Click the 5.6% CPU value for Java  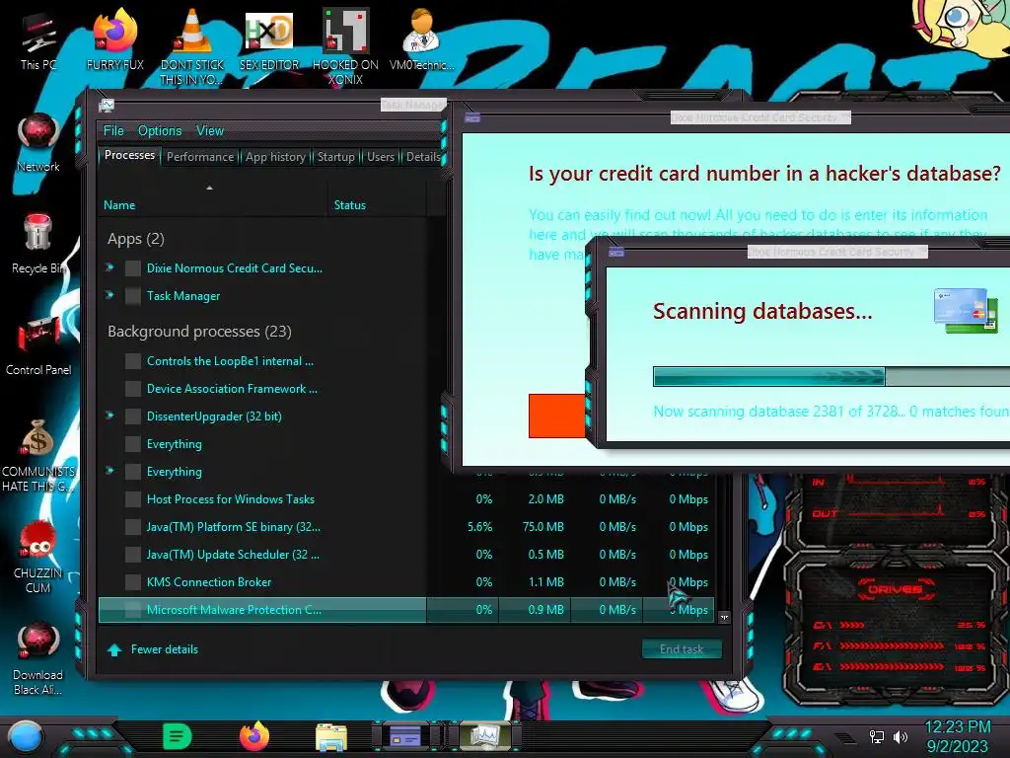point(480,527)
